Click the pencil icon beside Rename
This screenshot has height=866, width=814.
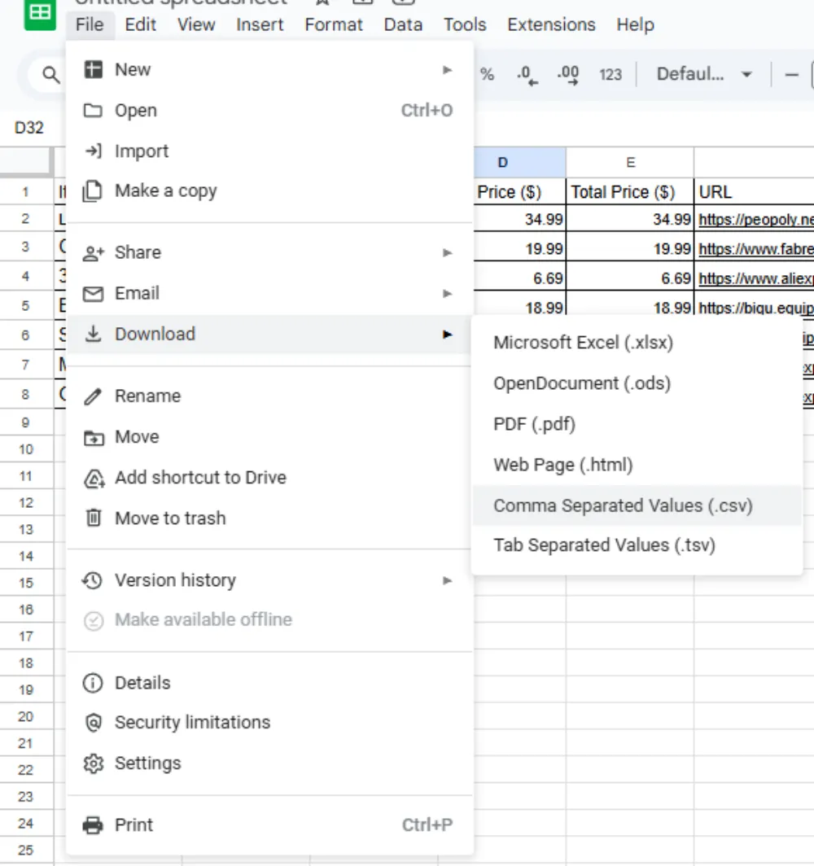tap(94, 396)
